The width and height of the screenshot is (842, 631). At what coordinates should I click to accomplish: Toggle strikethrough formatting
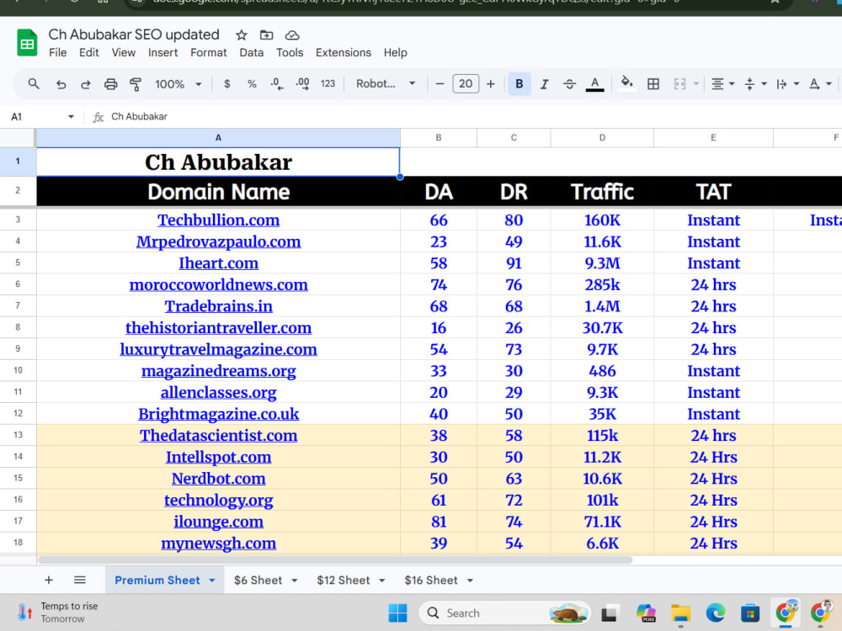point(569,83)
